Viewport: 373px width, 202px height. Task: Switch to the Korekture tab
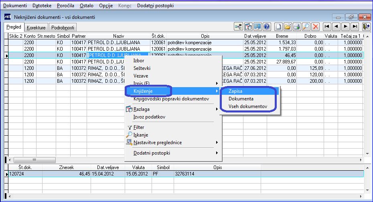[36, 28]
